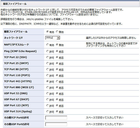Set TCP Port 25 (SMTP) to 許可

(47, 63)
